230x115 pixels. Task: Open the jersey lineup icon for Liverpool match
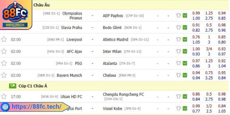click(x=178, y=39)
